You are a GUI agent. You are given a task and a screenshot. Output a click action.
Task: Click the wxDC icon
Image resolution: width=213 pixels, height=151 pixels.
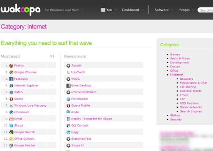point(68,79)
